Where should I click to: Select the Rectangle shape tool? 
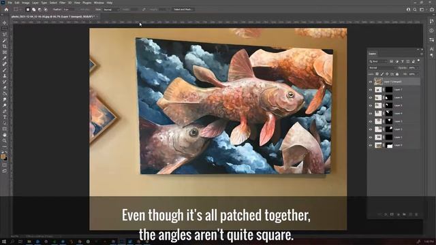point(5,129)
